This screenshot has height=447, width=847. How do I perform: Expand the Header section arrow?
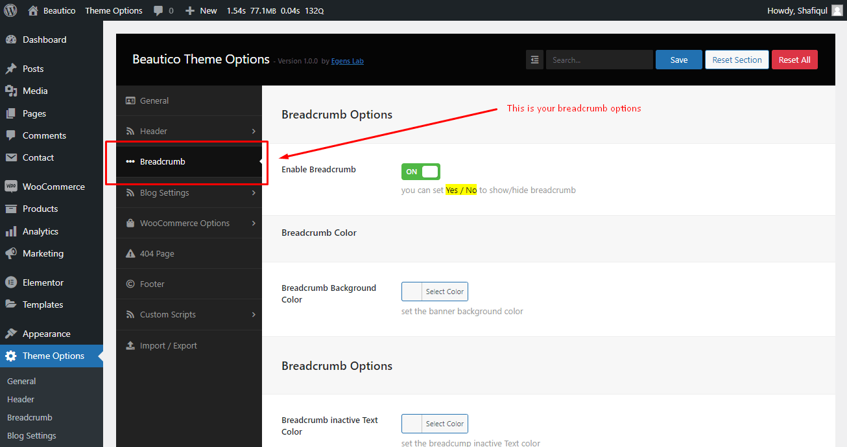254,131
